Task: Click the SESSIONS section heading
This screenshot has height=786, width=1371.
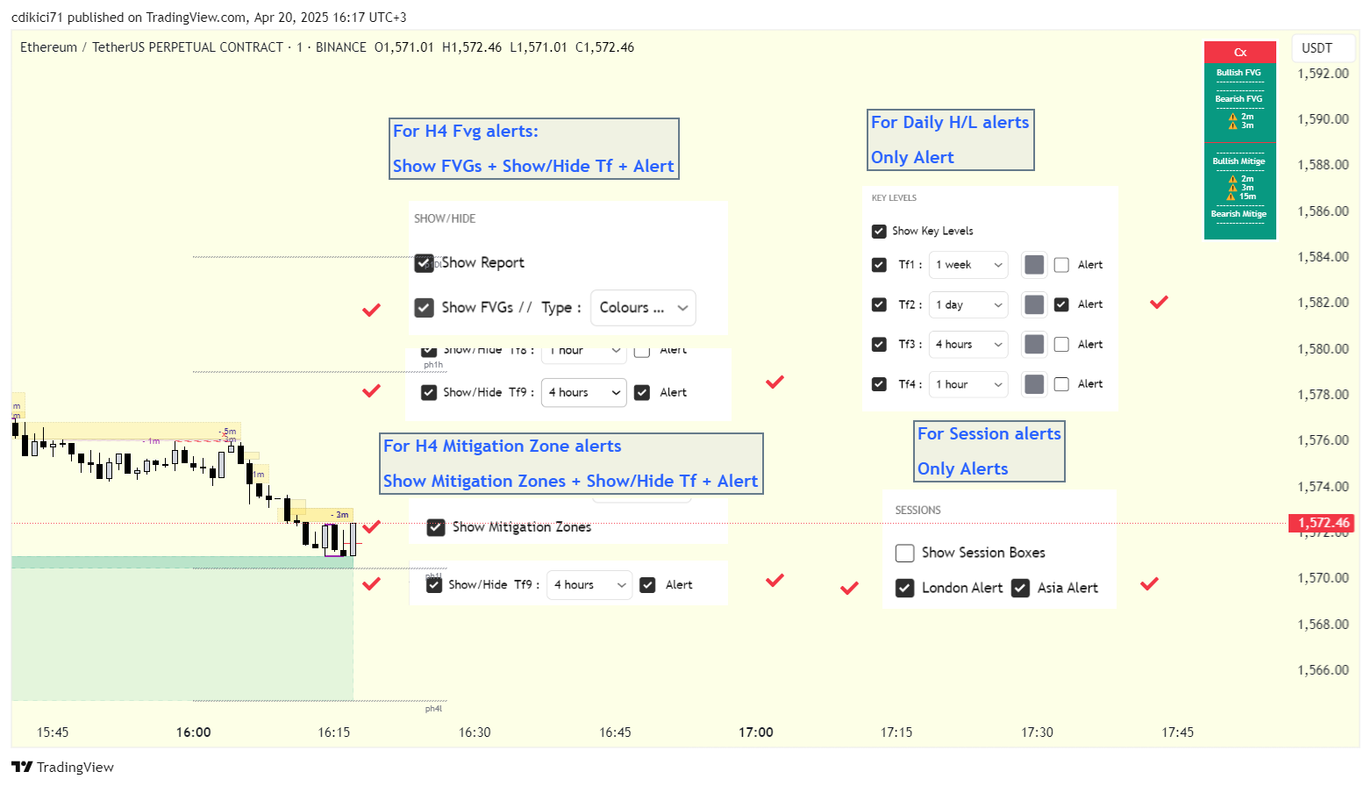Action: pyautogui.click(x=918, y=511)
